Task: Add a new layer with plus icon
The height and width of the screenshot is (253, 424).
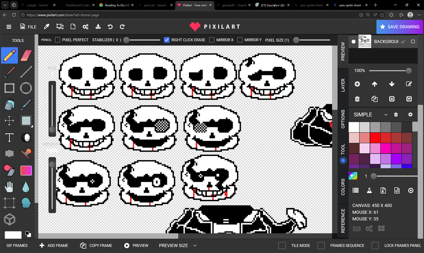Action: [x=357, y=84]
